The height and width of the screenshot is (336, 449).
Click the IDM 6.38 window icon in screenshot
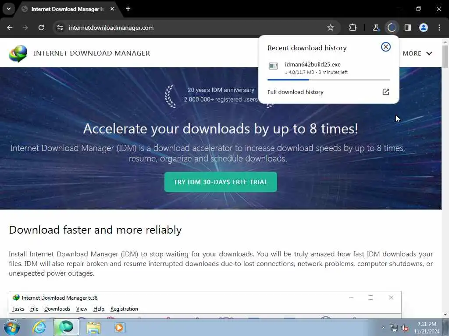pyautogui.click(x=16, y=297)
